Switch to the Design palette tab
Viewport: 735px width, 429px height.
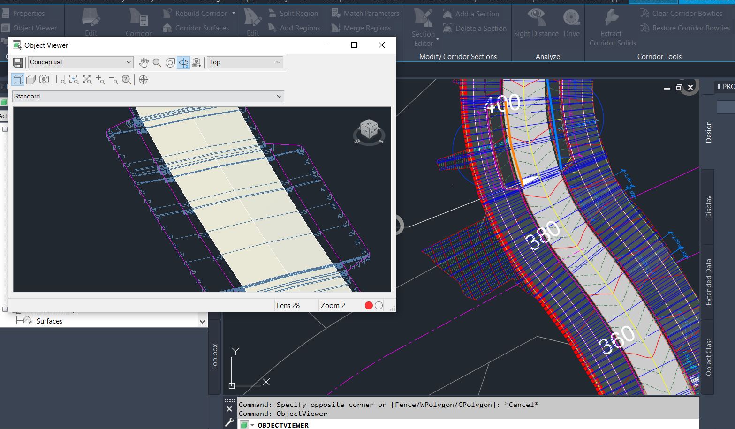click(x=708, y=132)
